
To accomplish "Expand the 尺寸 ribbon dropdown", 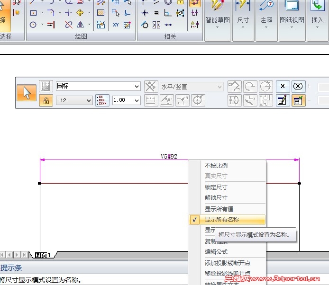I will point(243,27).
